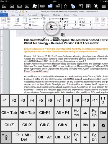
Task: Open the Paragraph dialog launcher
Action: click(91, 28)
